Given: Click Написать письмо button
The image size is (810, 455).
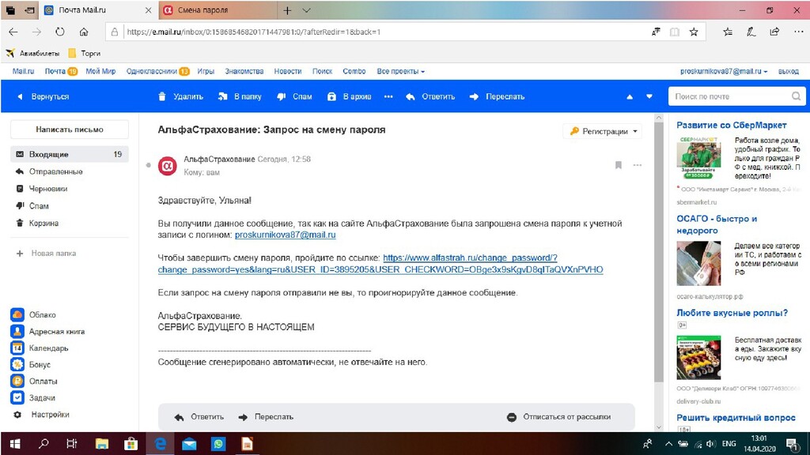Looking at the screenshot, I should click(x=70, y=130).
